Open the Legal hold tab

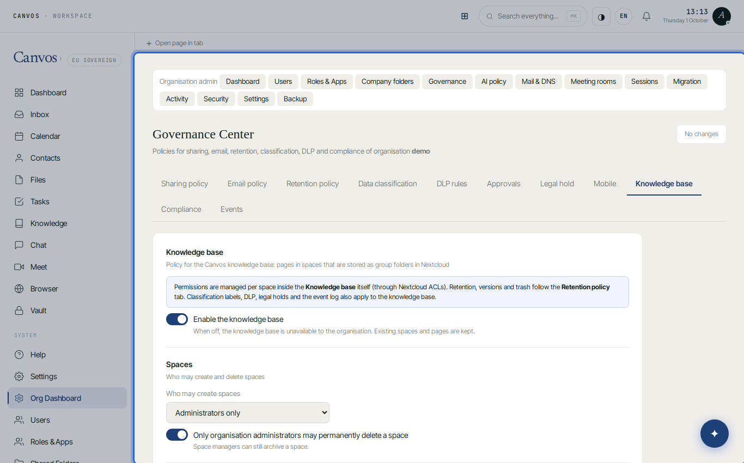pos(557,184)
